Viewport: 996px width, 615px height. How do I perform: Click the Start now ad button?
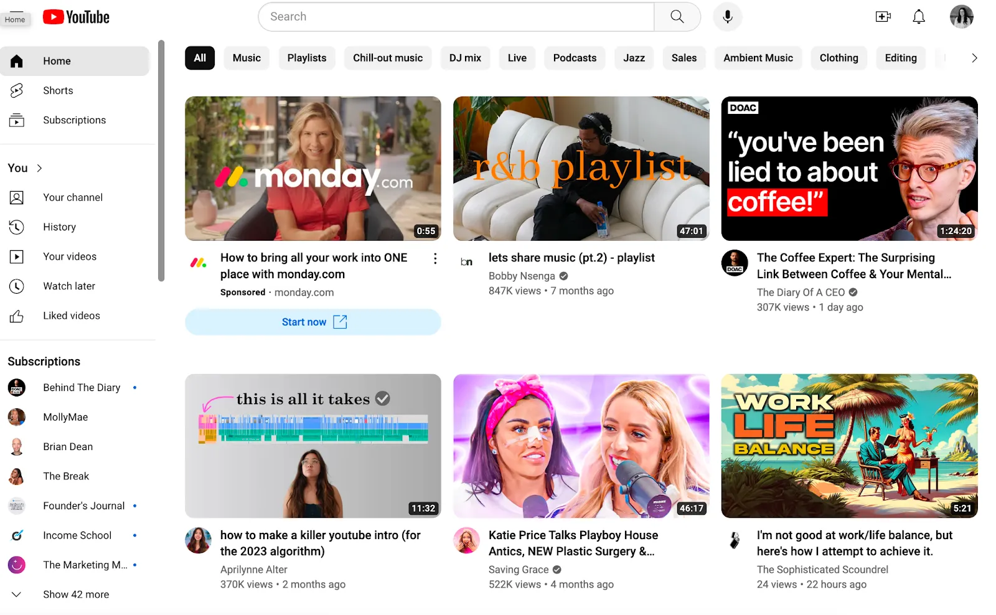coord(313,322)
